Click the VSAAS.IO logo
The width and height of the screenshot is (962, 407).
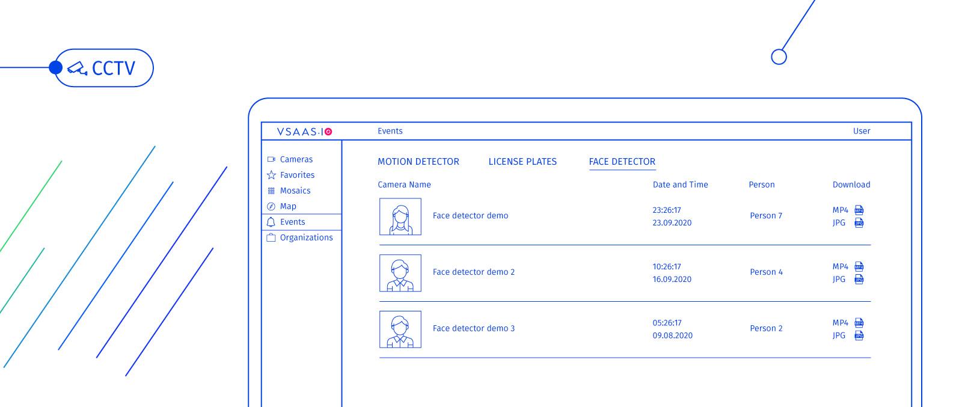(x=304, y=132)
